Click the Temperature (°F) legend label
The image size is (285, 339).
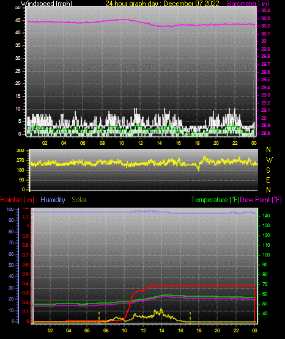pyautogui.click(x=215, y=200)
